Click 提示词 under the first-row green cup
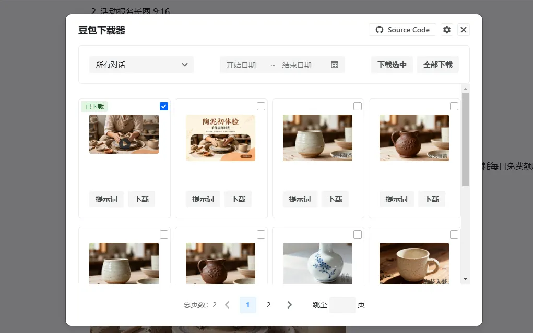 tap(300, 199)
